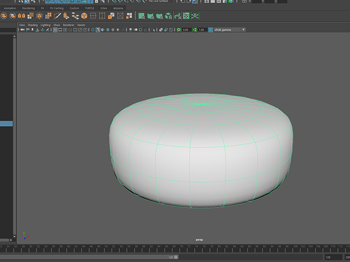Select the highlighted blue row in left panel

click(6, 124)
